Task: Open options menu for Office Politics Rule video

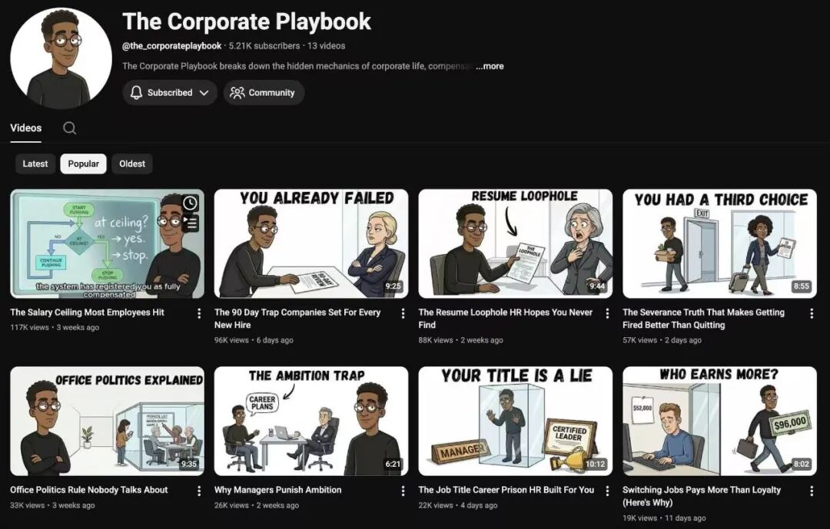Action: 198,490
